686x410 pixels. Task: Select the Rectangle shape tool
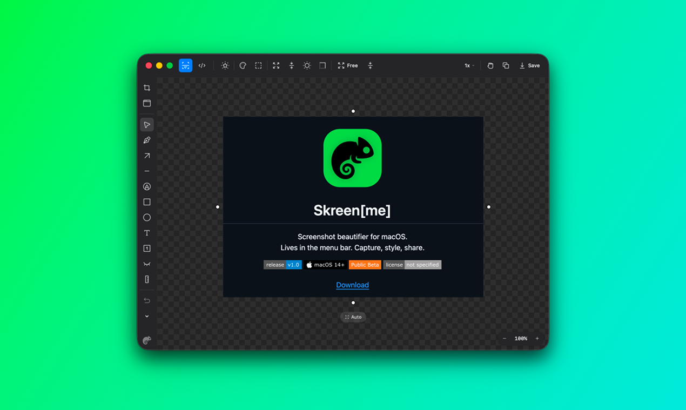147,201
